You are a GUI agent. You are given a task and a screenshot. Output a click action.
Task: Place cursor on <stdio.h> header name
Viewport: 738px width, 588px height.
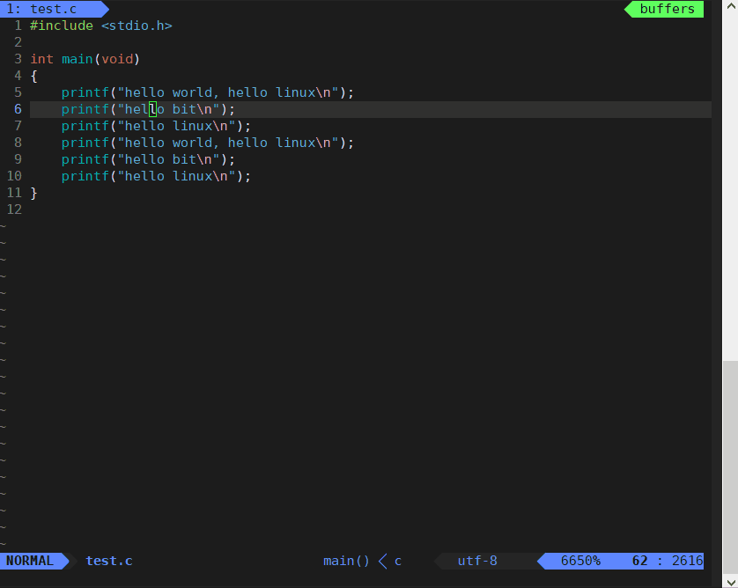(137, 26)
